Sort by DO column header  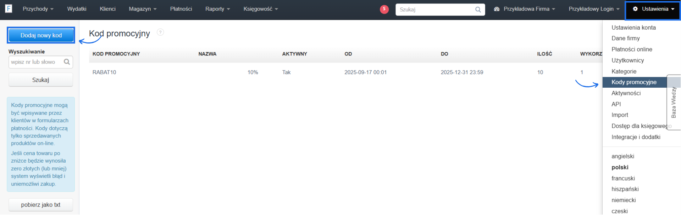(x=444, y=54)
